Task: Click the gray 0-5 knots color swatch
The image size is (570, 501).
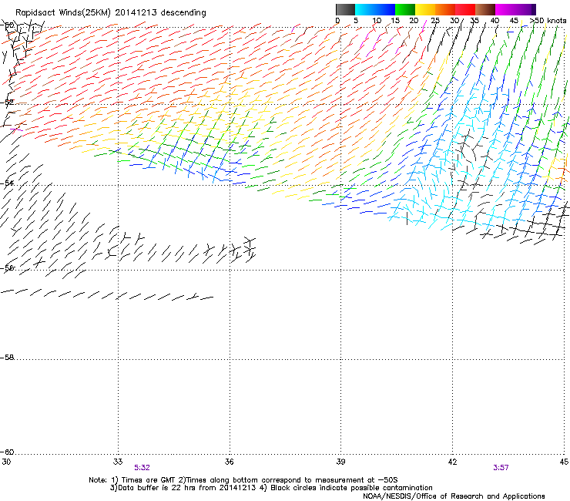Action: pos(345,9)
